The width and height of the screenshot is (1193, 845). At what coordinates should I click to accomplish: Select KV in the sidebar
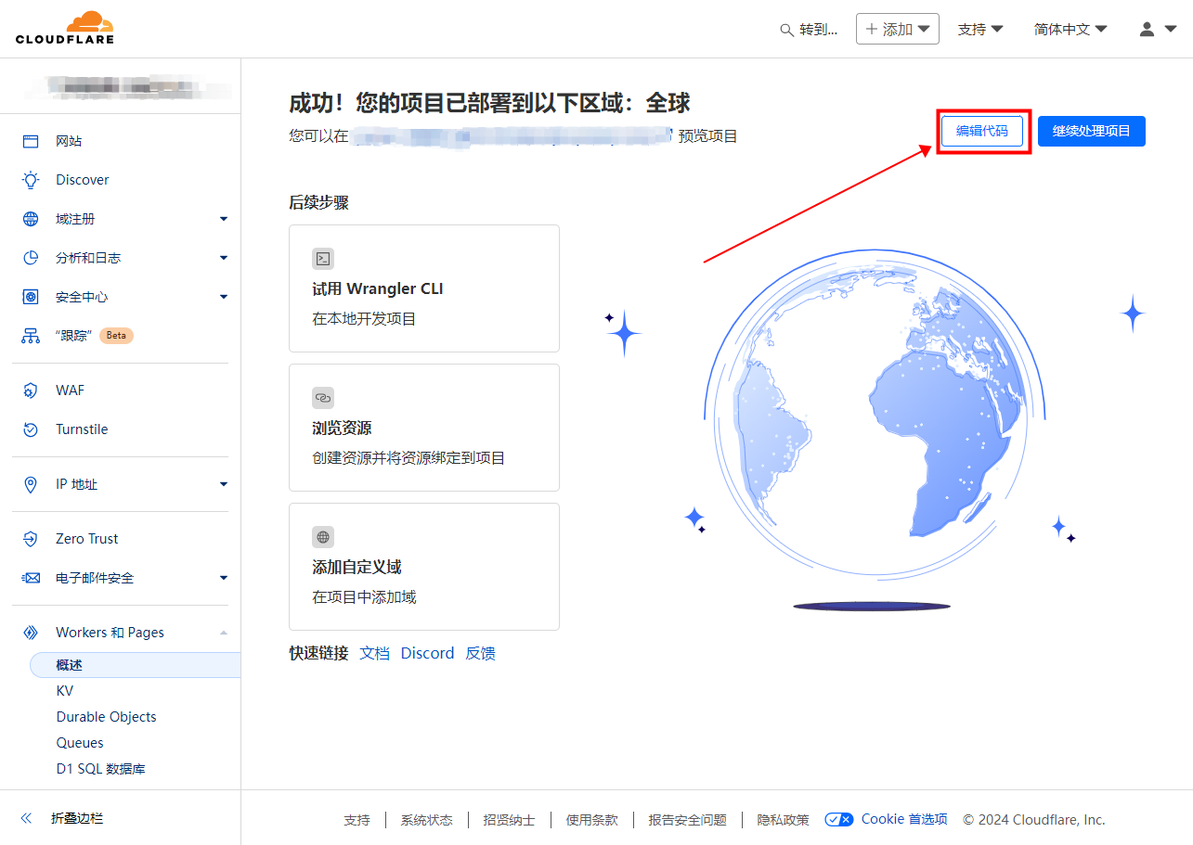point(64,691)
